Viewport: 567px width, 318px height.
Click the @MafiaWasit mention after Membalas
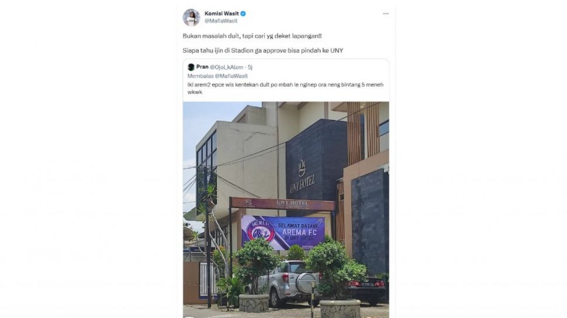click(231, 76)
